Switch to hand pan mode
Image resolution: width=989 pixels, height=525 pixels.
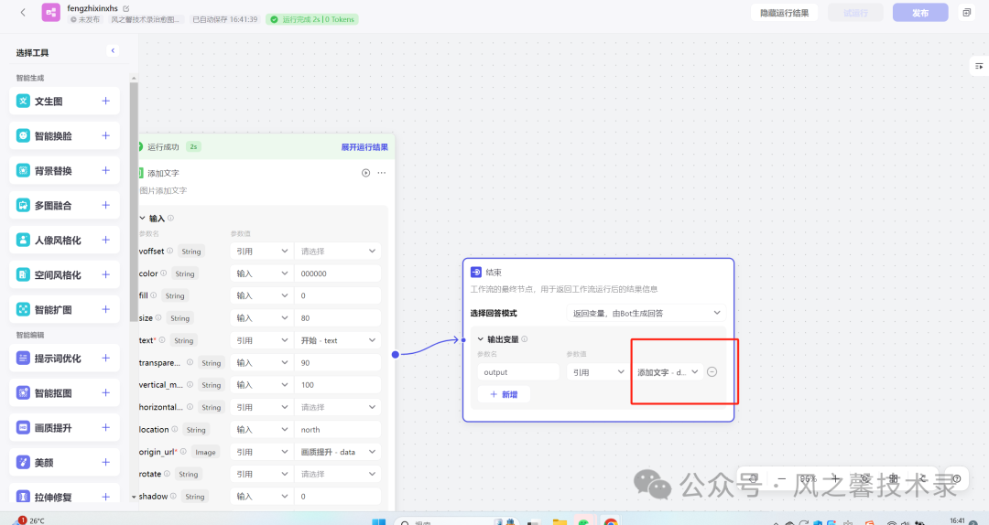pos(753,478)
